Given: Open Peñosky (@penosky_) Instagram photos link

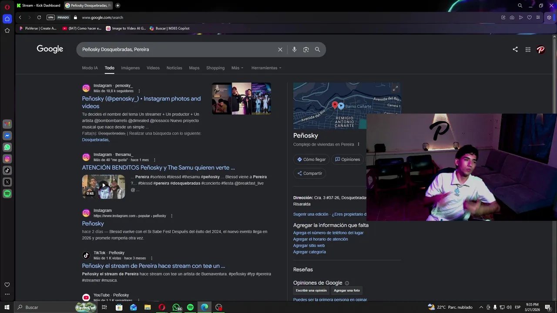Looking at the screenshot, I should (x=141, y=102).
